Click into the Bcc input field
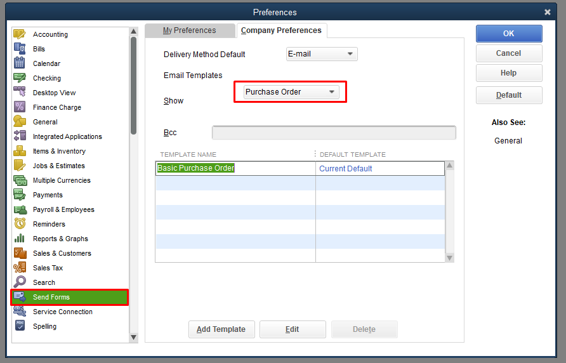 334,133
